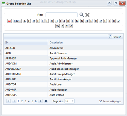The image size is (127, 116).
Task: Filter groups starting with K
Action: coord(68,21)
